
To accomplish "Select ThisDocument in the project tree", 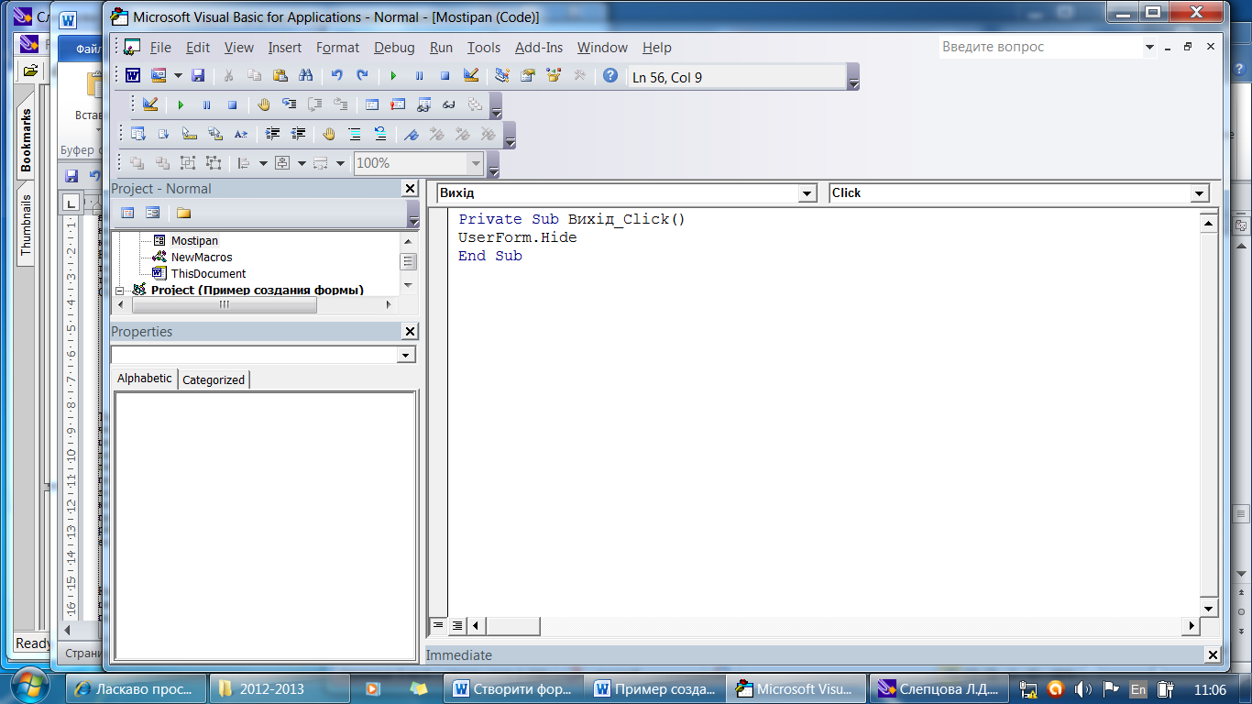I will [208, 274].
